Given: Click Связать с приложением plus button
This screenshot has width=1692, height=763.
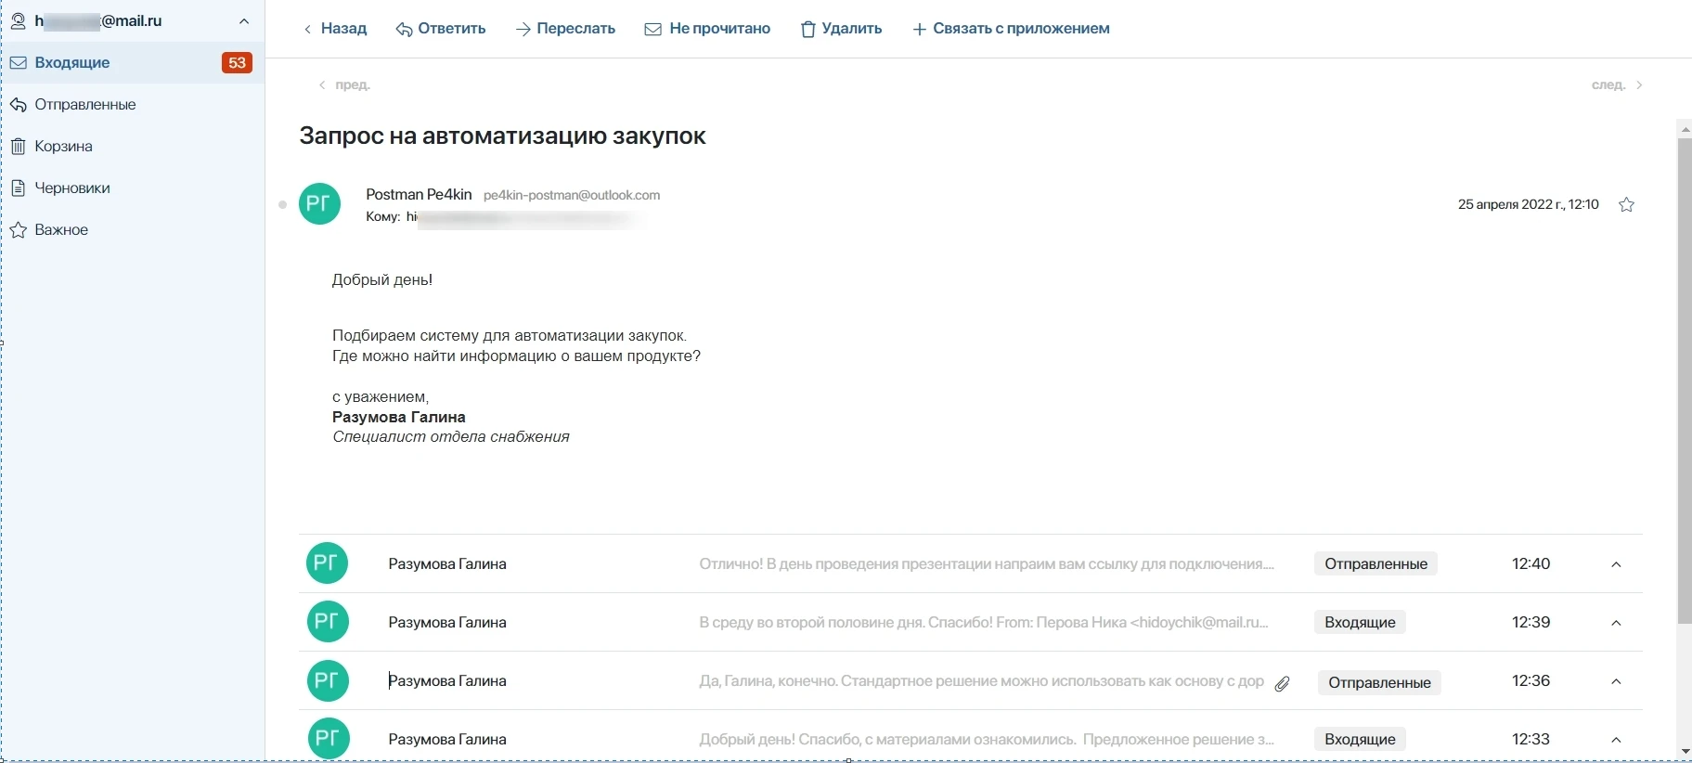Looking at the screenshot, I should (919, 30).
